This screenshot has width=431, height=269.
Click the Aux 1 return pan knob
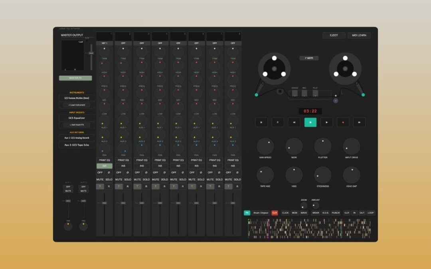[68, 226]
